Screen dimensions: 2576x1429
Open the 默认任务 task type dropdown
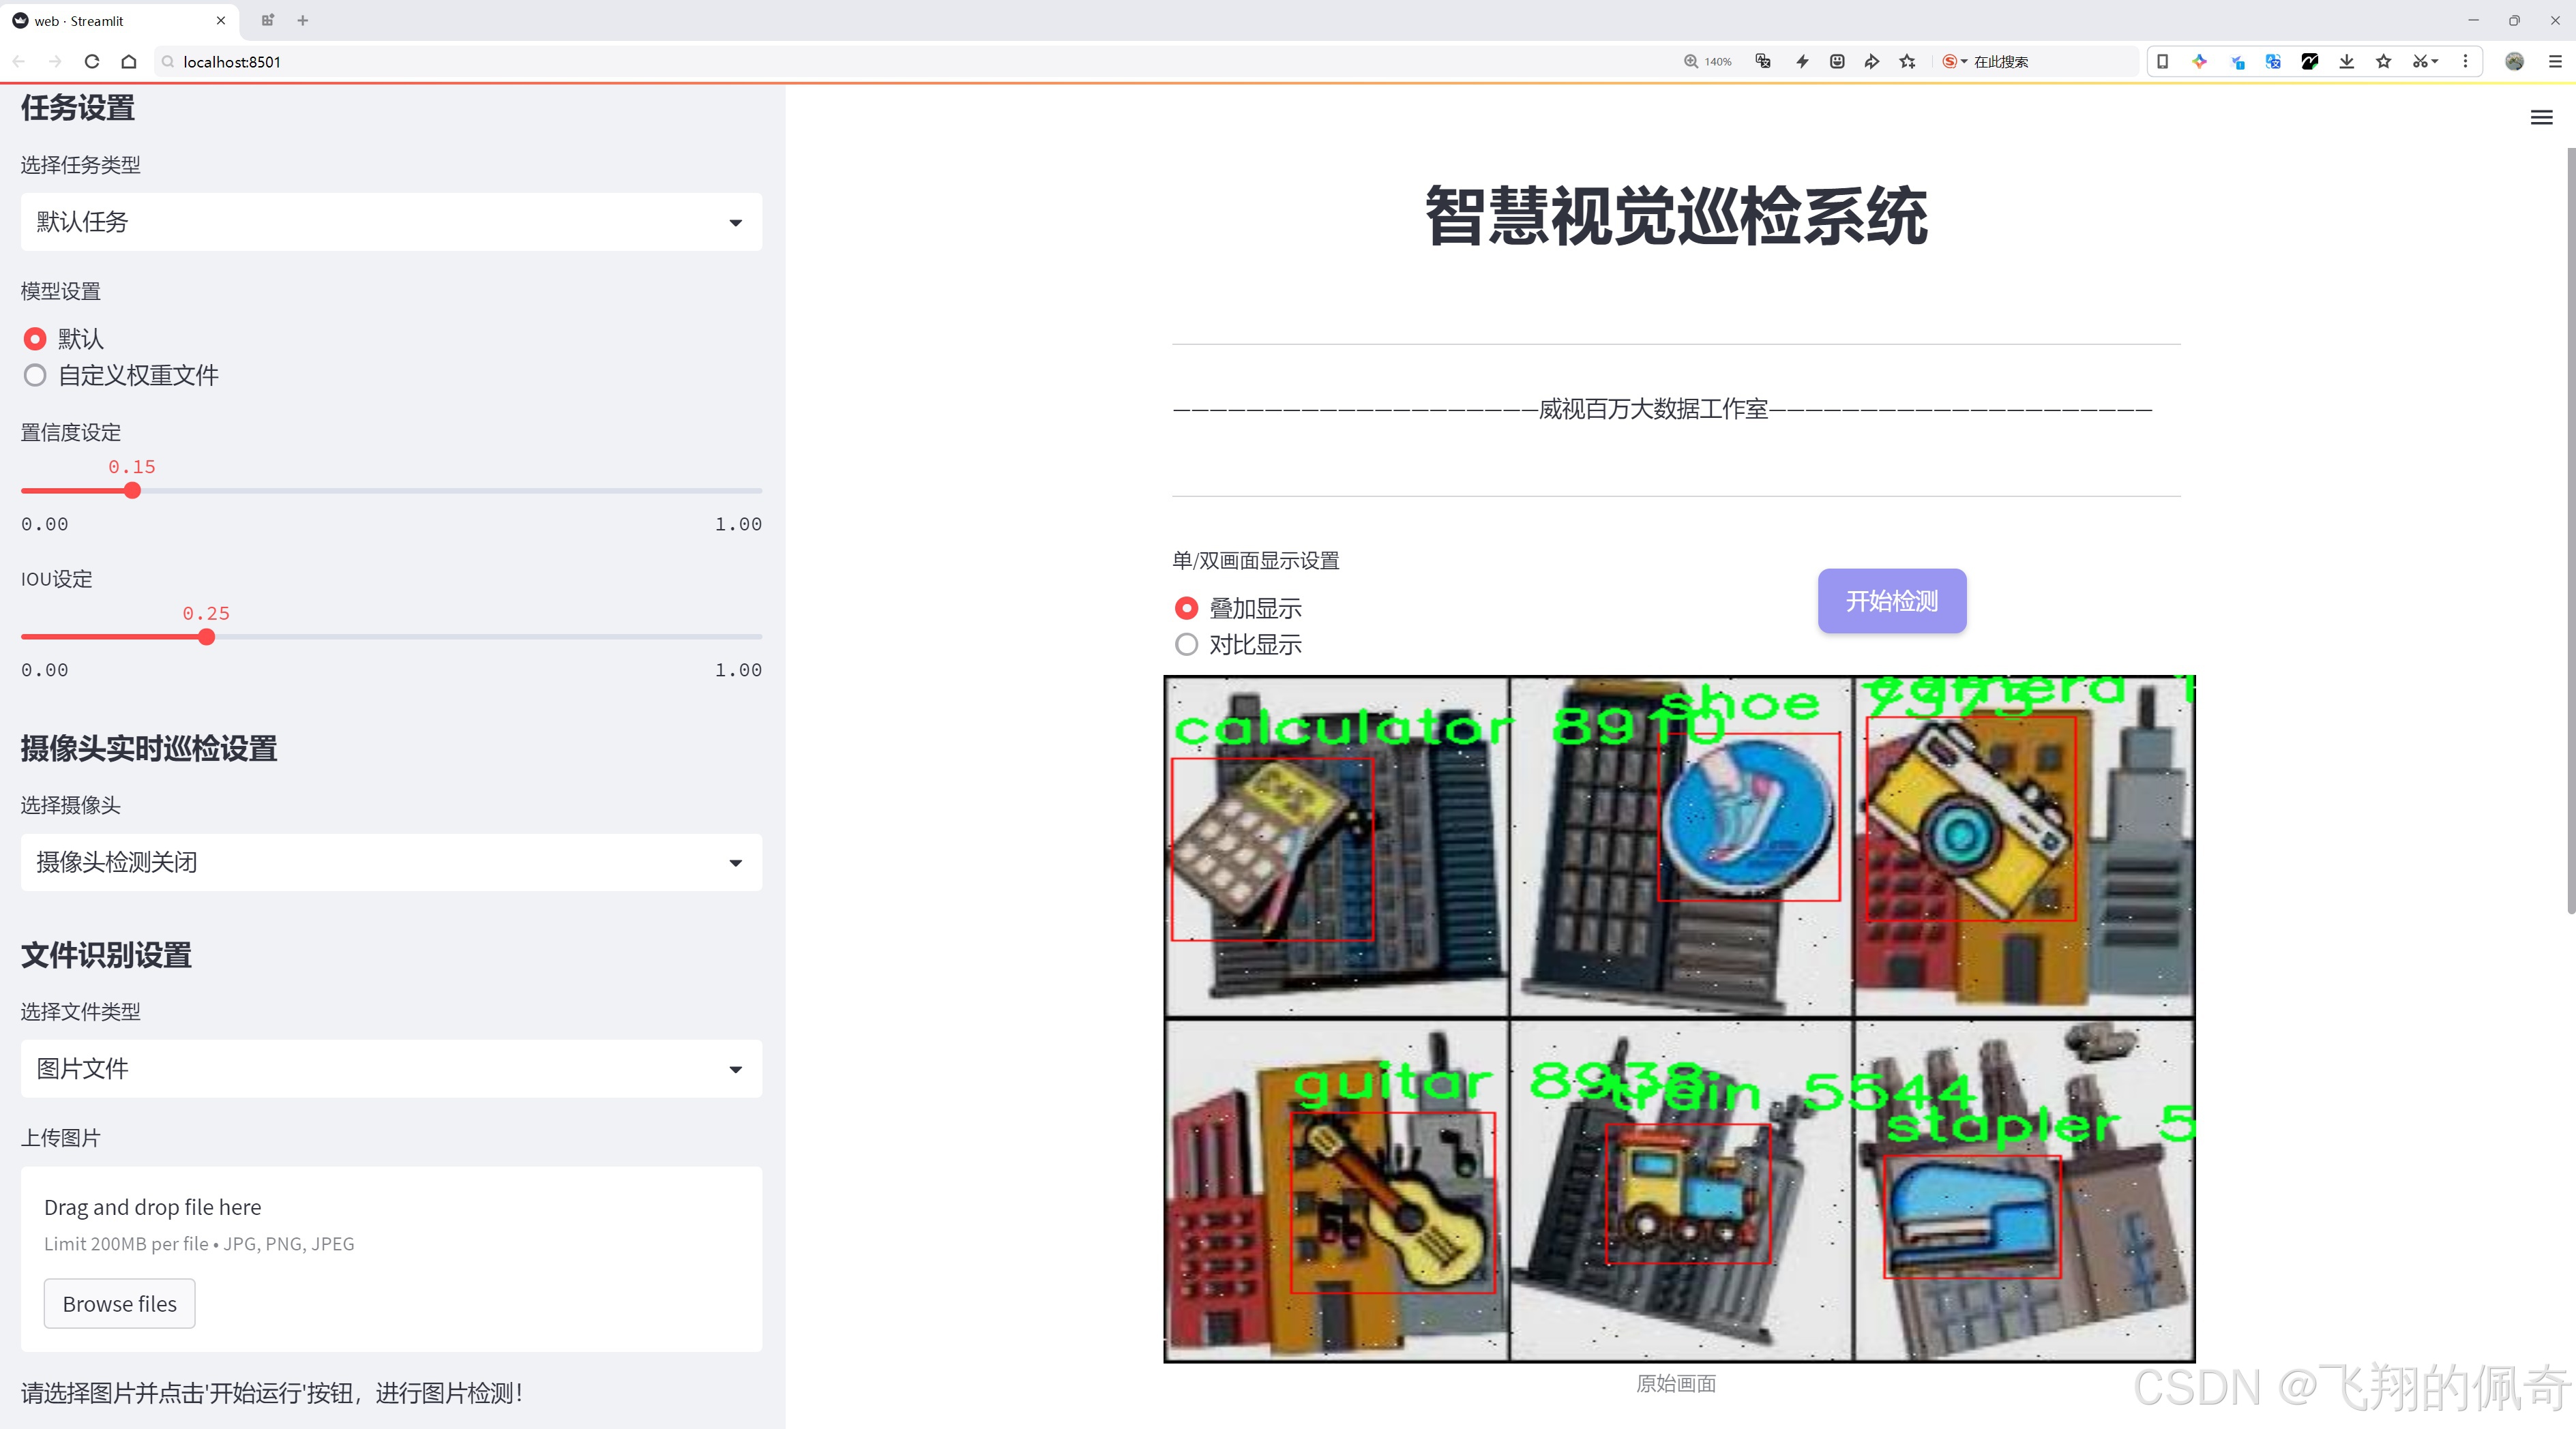coord(390,221)
